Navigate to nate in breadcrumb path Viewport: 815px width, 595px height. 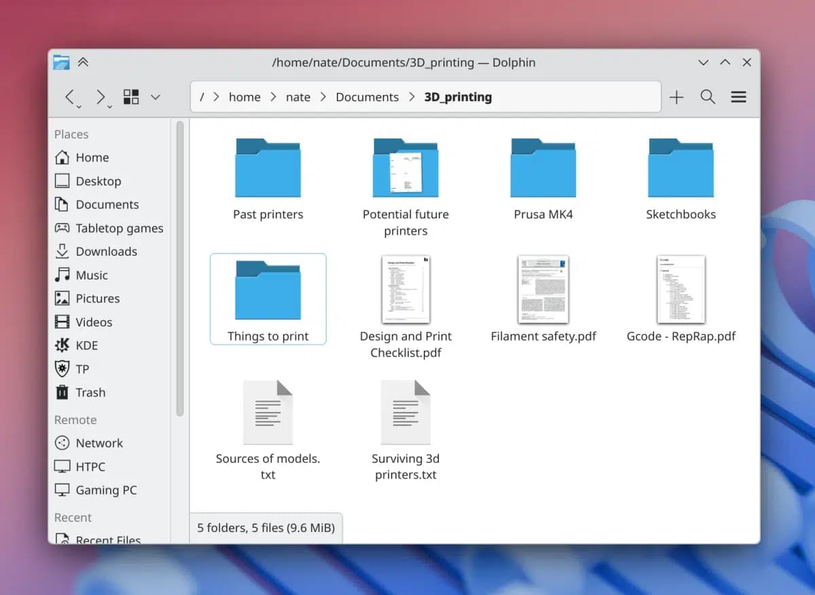[x=297, y=97]
